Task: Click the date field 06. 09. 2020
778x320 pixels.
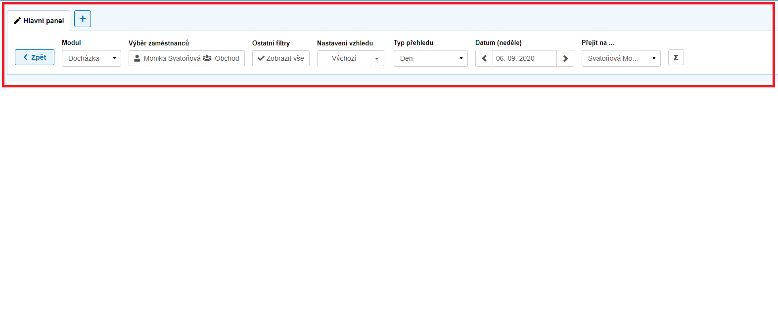Action: click(524, 58)
